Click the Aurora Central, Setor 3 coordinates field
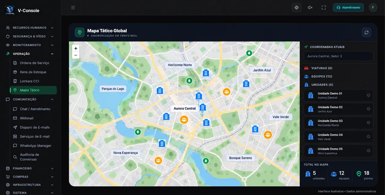 click(x=338, y=56)
